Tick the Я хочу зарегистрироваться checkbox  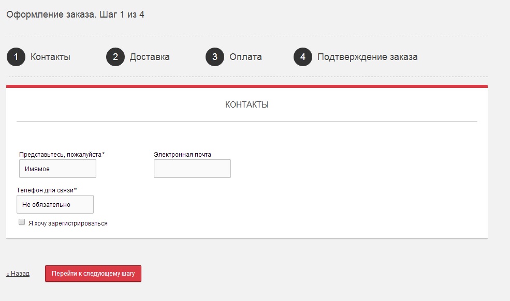click(22, 222)
